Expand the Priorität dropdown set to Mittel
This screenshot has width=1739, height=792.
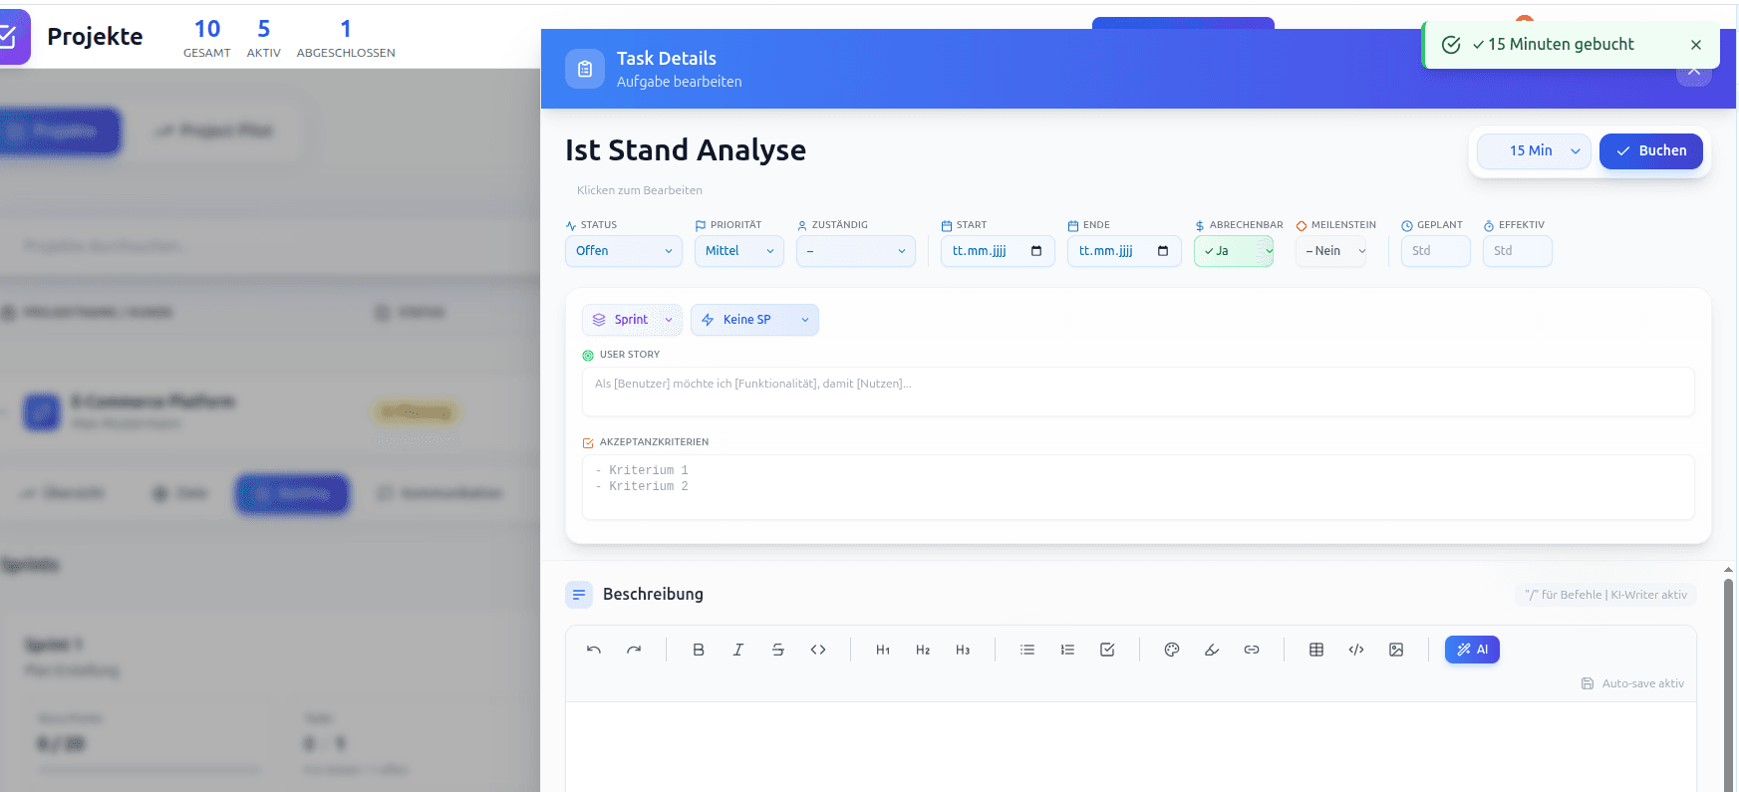[738, 251]
